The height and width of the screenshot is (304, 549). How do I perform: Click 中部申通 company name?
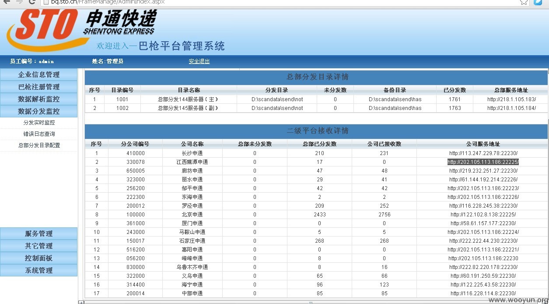pos(192,293)
